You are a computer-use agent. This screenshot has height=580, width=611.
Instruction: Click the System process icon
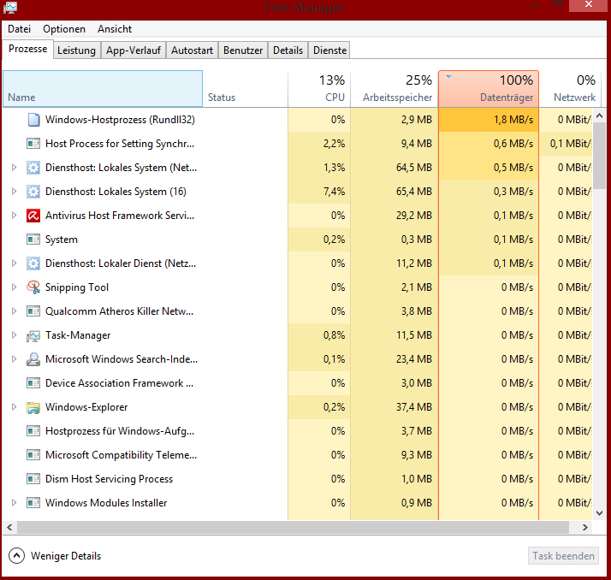click(33, 240)
